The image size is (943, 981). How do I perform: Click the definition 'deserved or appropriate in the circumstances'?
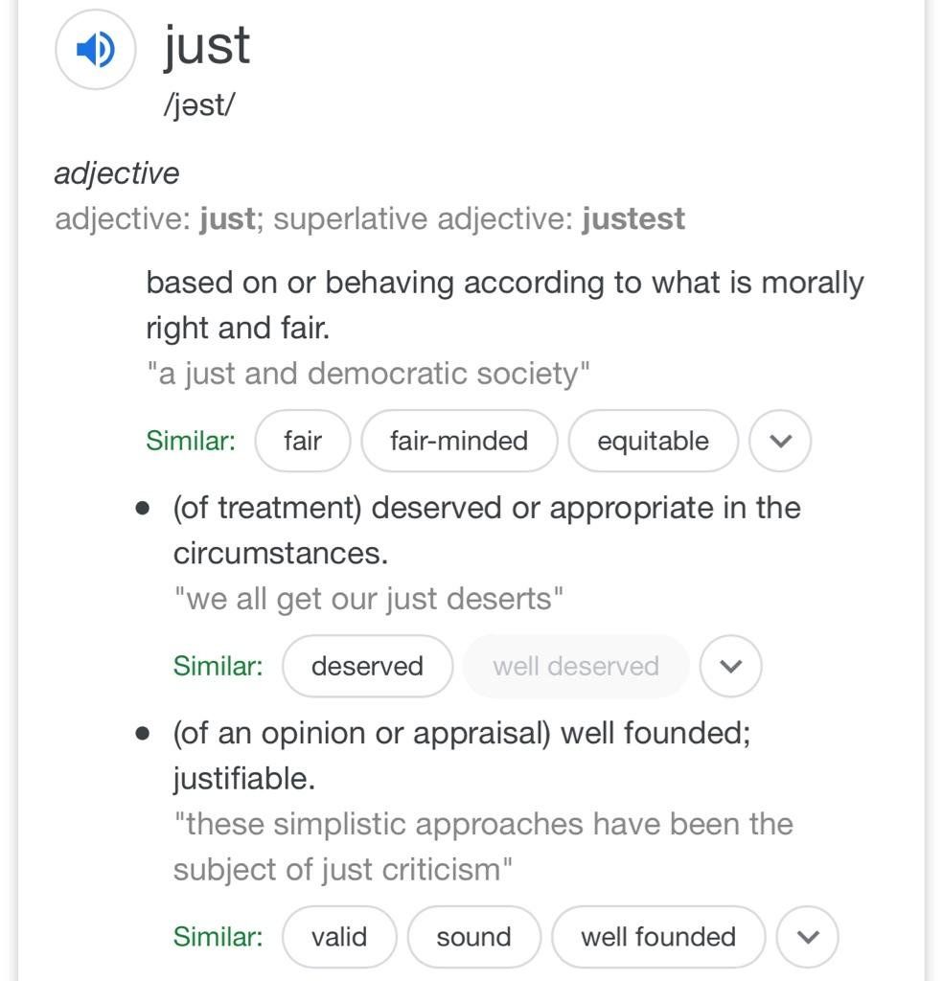pyautogui.click(x=486, y=530)
